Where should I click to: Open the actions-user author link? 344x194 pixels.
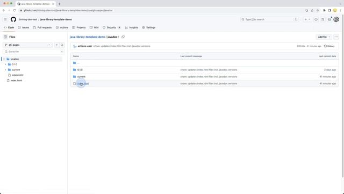pyautogui.click(x=85, y=46)
